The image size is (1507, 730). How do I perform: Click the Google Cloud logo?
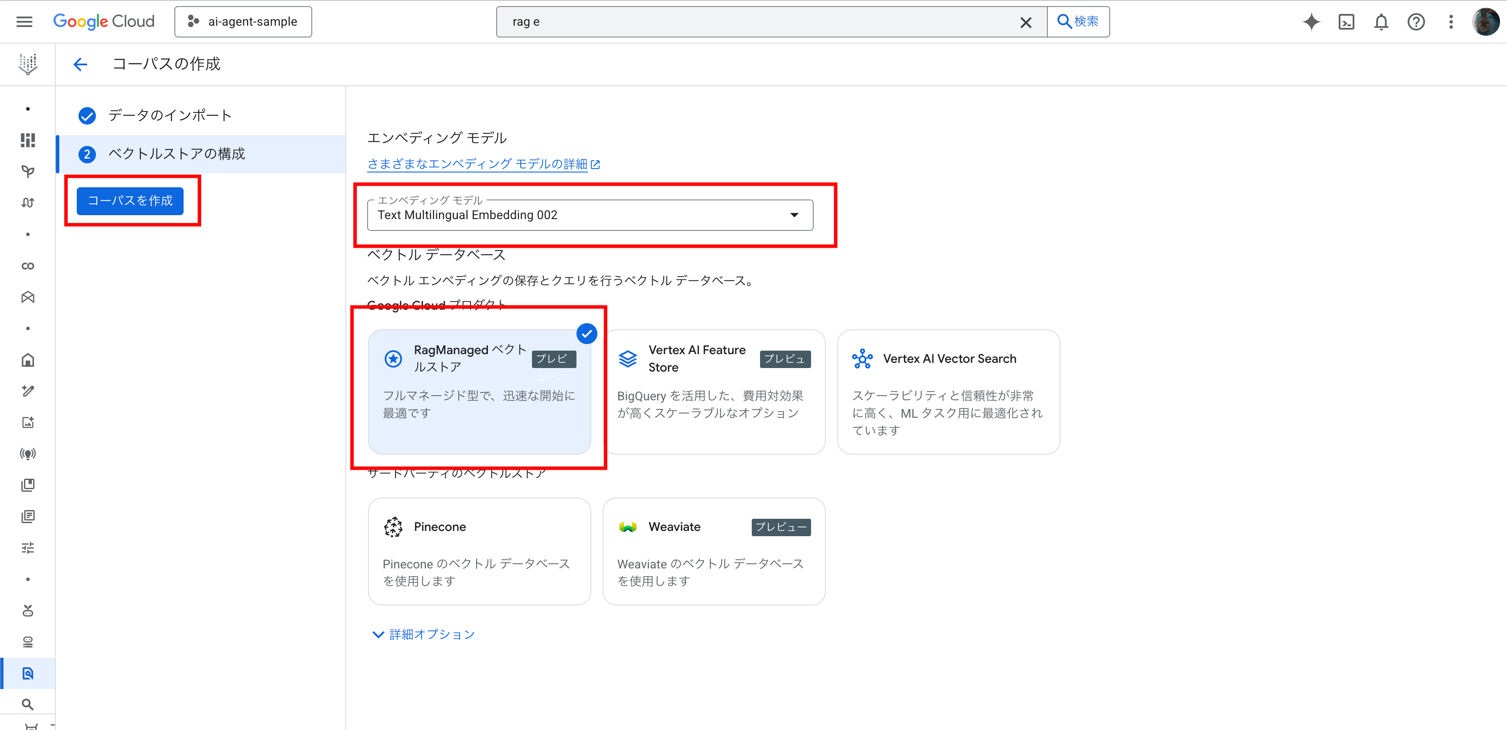pos(104,22)
